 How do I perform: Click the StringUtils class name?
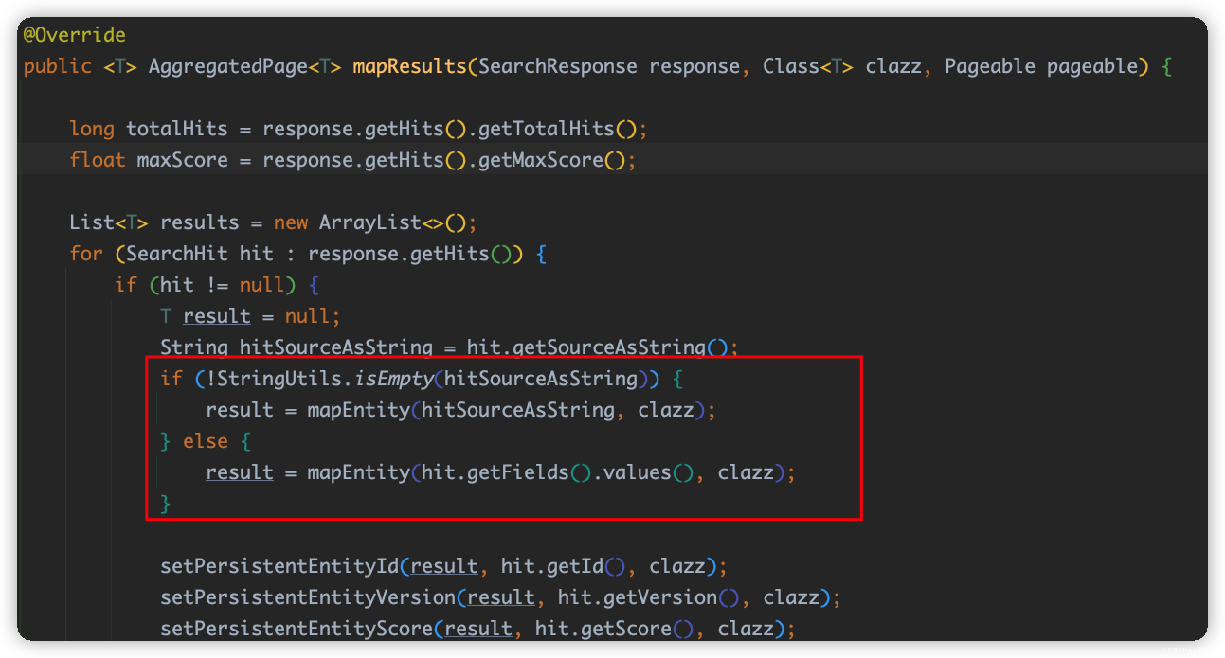(x=279, y=379)
